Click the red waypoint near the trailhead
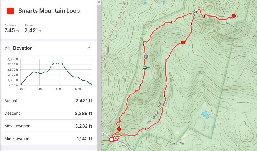This screenshot has width=257, height=151. pos(119,129)
